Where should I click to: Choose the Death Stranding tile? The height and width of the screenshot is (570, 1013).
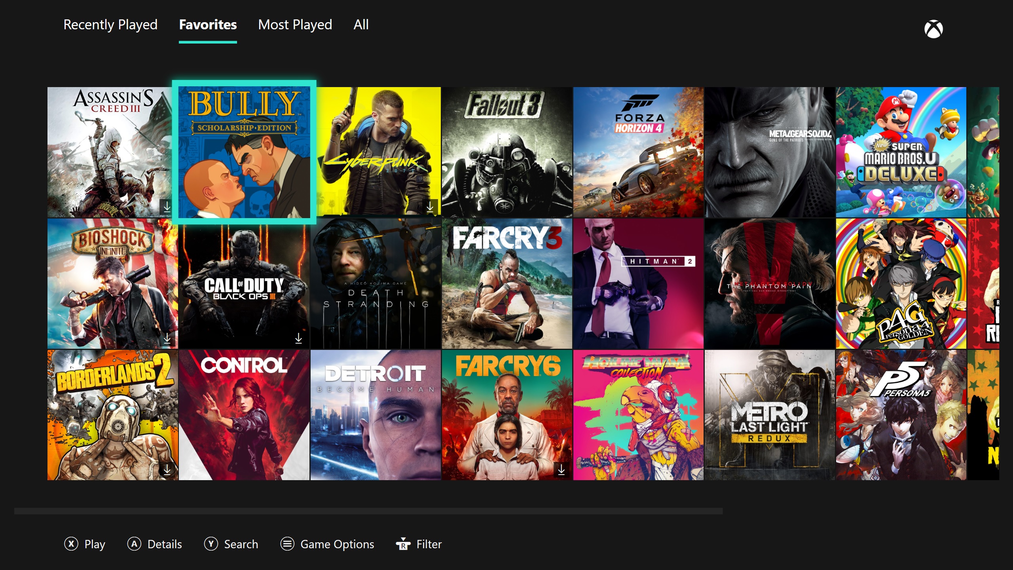[376, 284]
